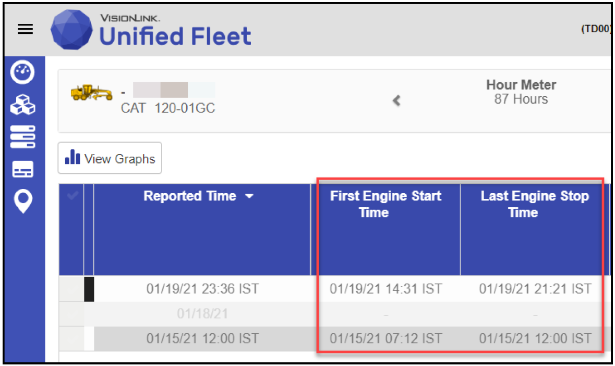This screenshot has height=366, width=615.
Task: Sort by First Engine Start Time column
Action: pyautogui.click(x=385, y=204)
